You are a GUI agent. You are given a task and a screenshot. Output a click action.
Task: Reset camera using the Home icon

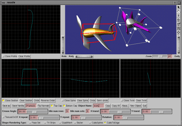(179, 19)
